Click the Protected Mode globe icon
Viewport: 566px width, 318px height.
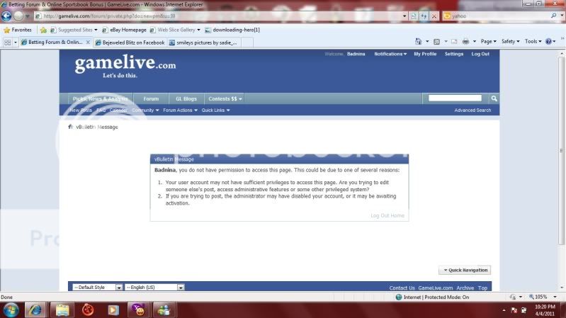(x=399, y=297)
